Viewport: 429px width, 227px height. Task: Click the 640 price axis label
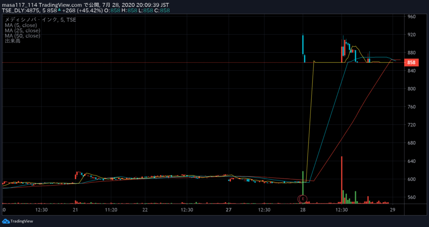[411, 161]
